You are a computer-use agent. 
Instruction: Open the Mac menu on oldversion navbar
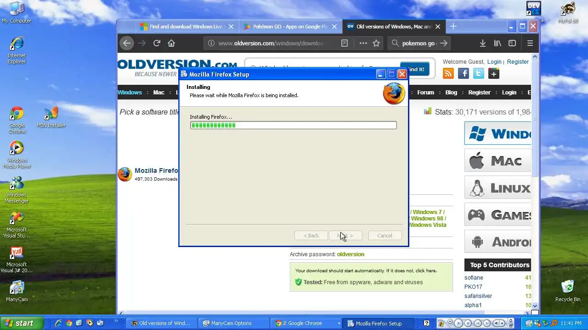159,92
